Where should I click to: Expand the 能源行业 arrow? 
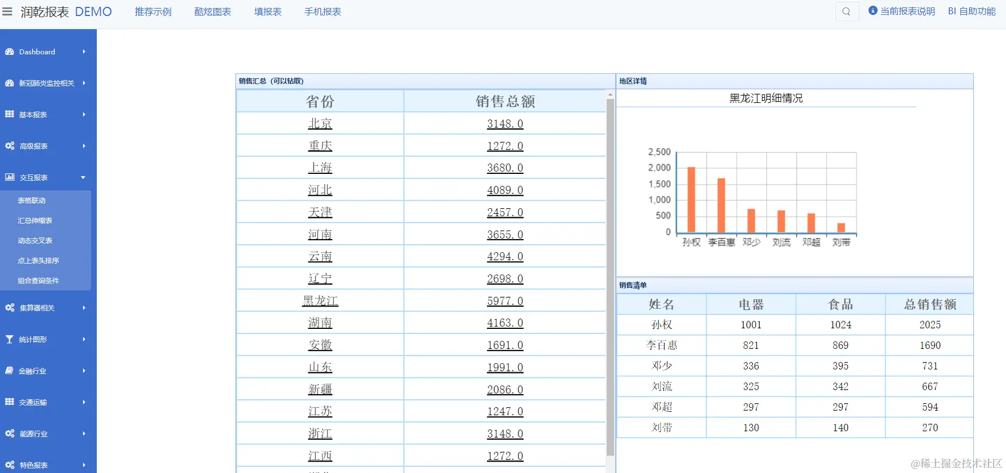pyautogui.click(x=84, y=434)
